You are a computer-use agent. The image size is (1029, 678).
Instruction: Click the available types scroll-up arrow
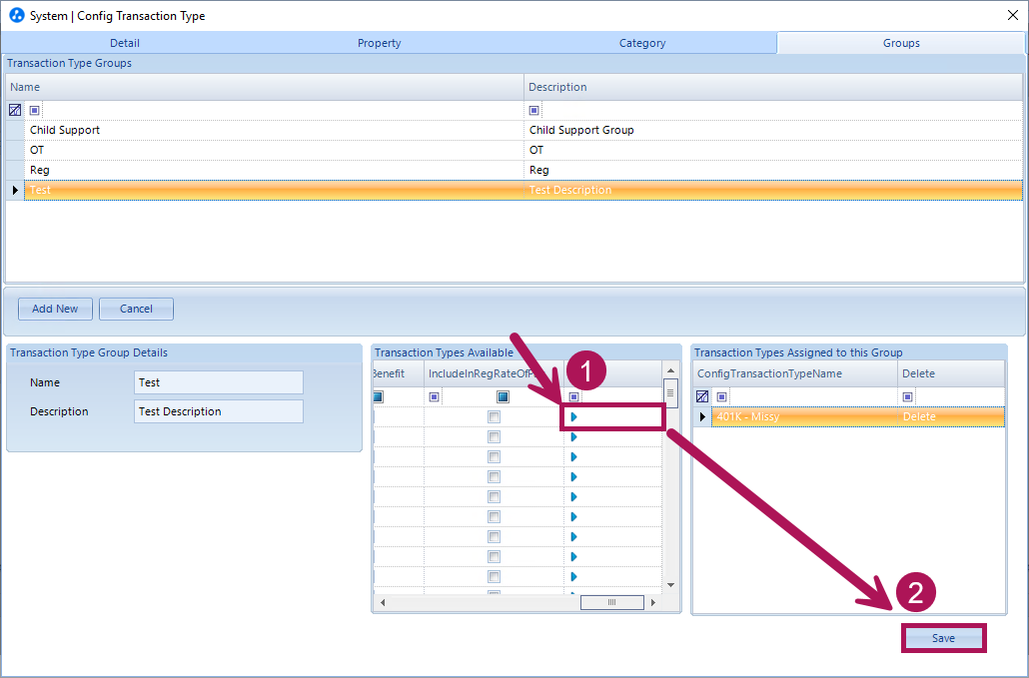[670, 370]
